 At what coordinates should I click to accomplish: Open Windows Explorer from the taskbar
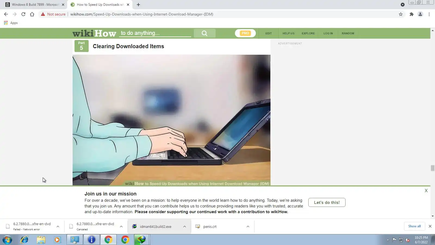click(x=41, y=240)
